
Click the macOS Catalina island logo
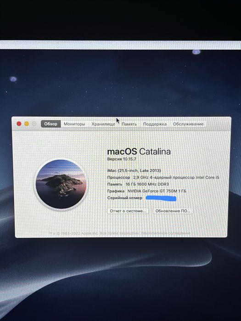click(61, 184)
